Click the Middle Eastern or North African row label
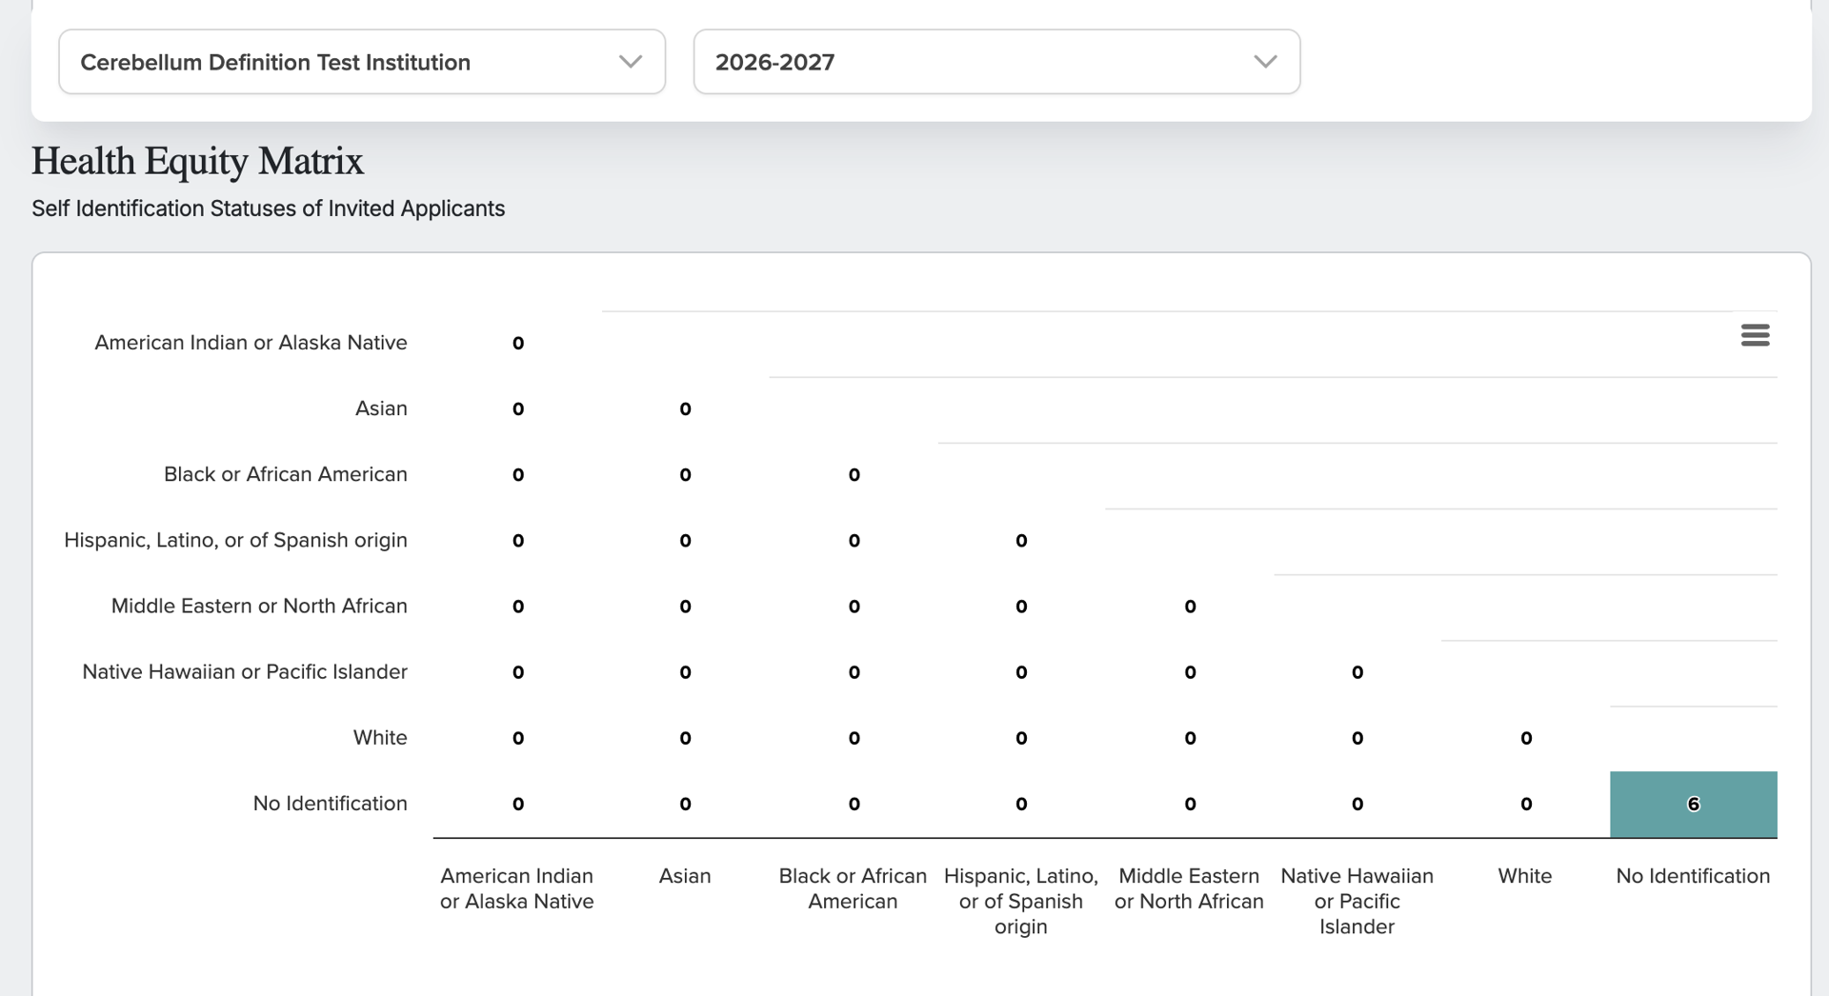1829x996 pixels. point(259,606)
